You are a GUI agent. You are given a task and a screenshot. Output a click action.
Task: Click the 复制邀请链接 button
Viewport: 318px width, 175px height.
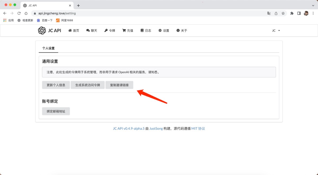coord(119,85)
